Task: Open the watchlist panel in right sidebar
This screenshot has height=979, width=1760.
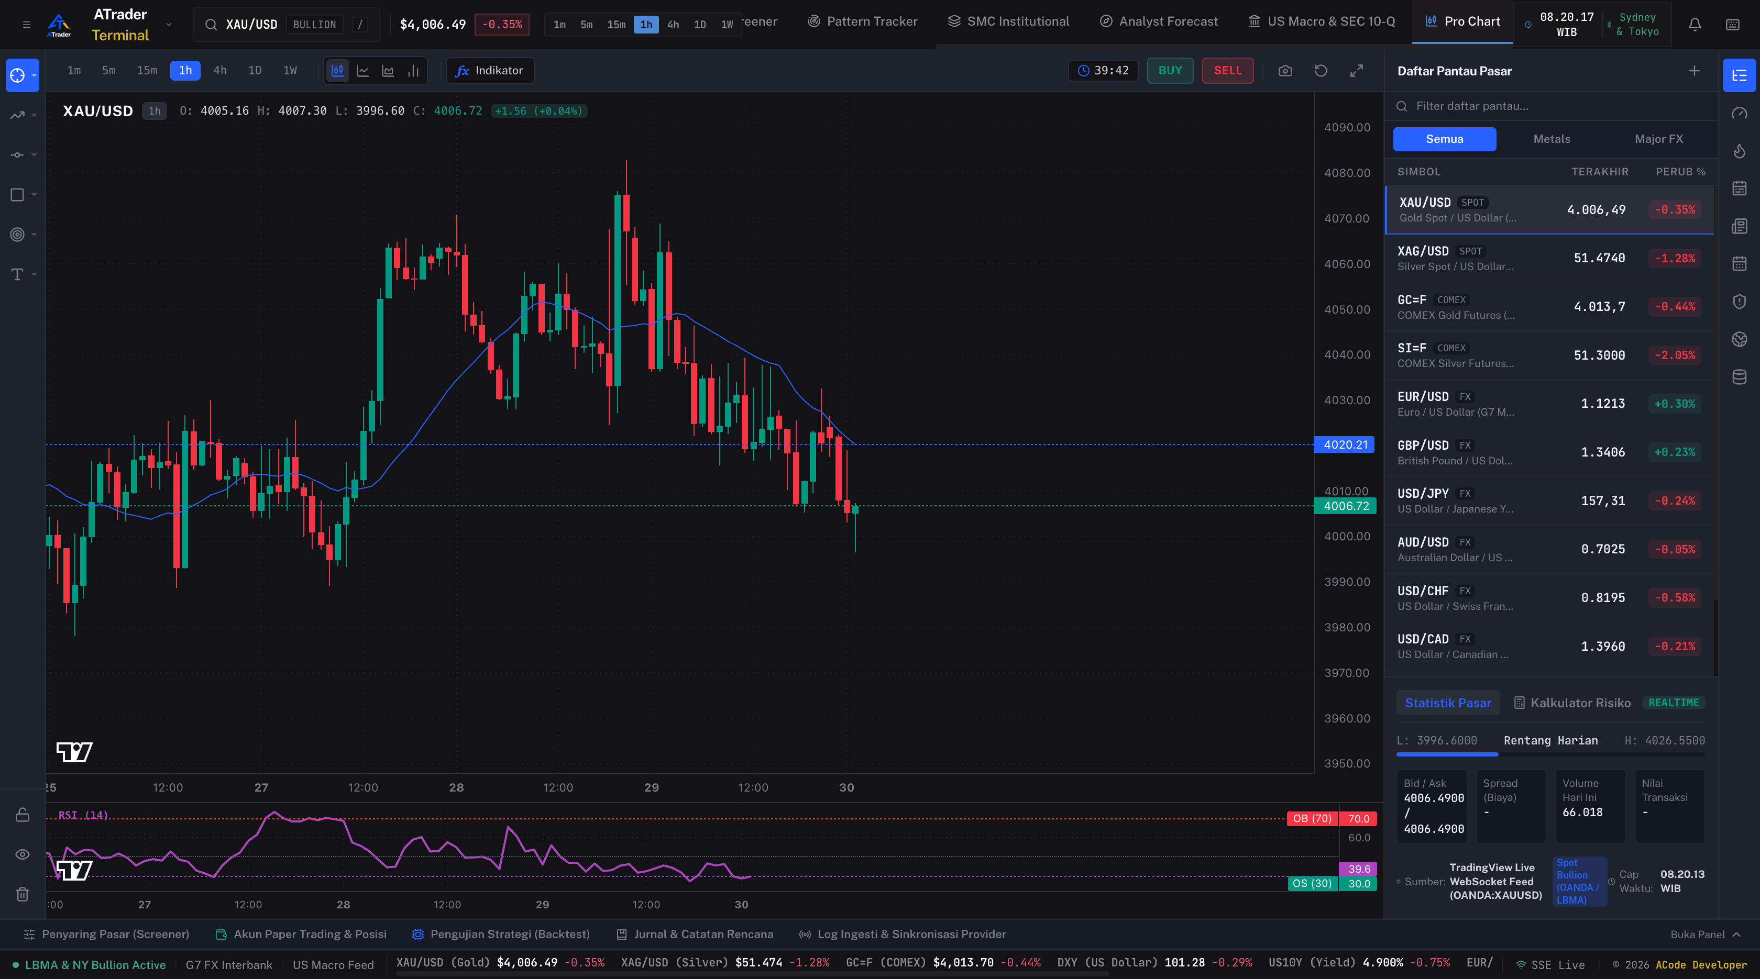Action: pos(1740,75)
